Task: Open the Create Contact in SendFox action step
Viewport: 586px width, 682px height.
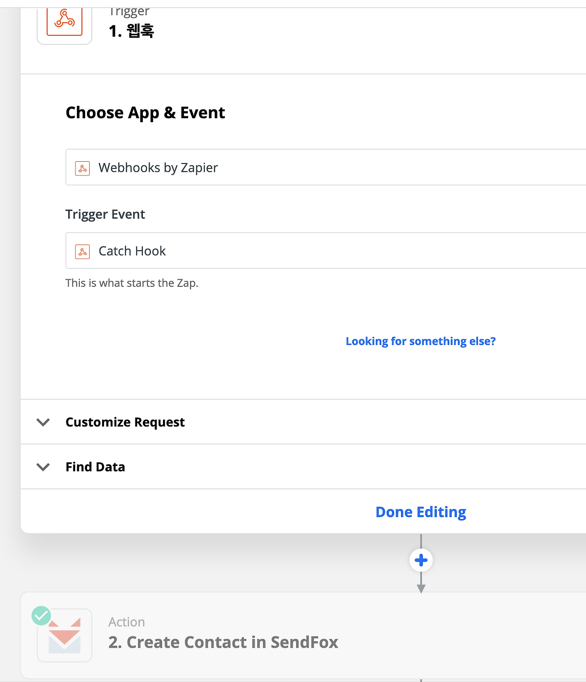Action: [x=303, y=635]
